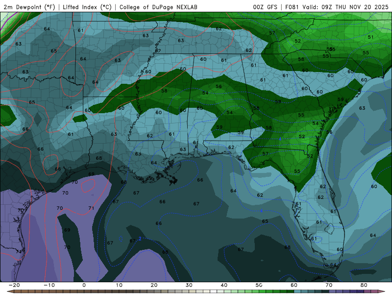Click the "00Z GFS" model run label

(x=265, y=7)
